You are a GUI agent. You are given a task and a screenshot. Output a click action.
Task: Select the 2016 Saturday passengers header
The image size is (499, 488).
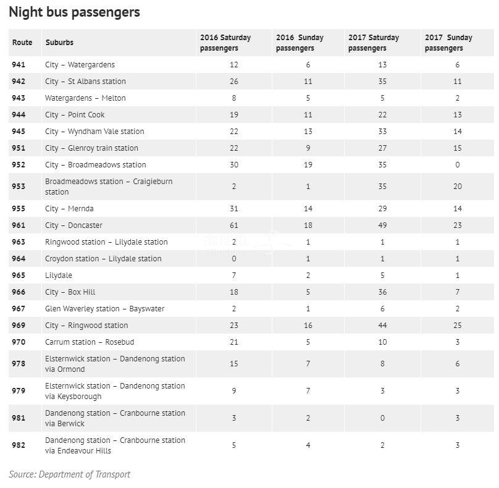225,43
